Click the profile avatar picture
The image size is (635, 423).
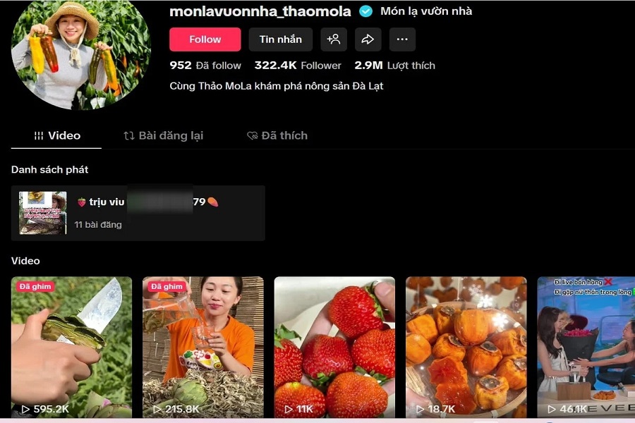pos(81,54)
